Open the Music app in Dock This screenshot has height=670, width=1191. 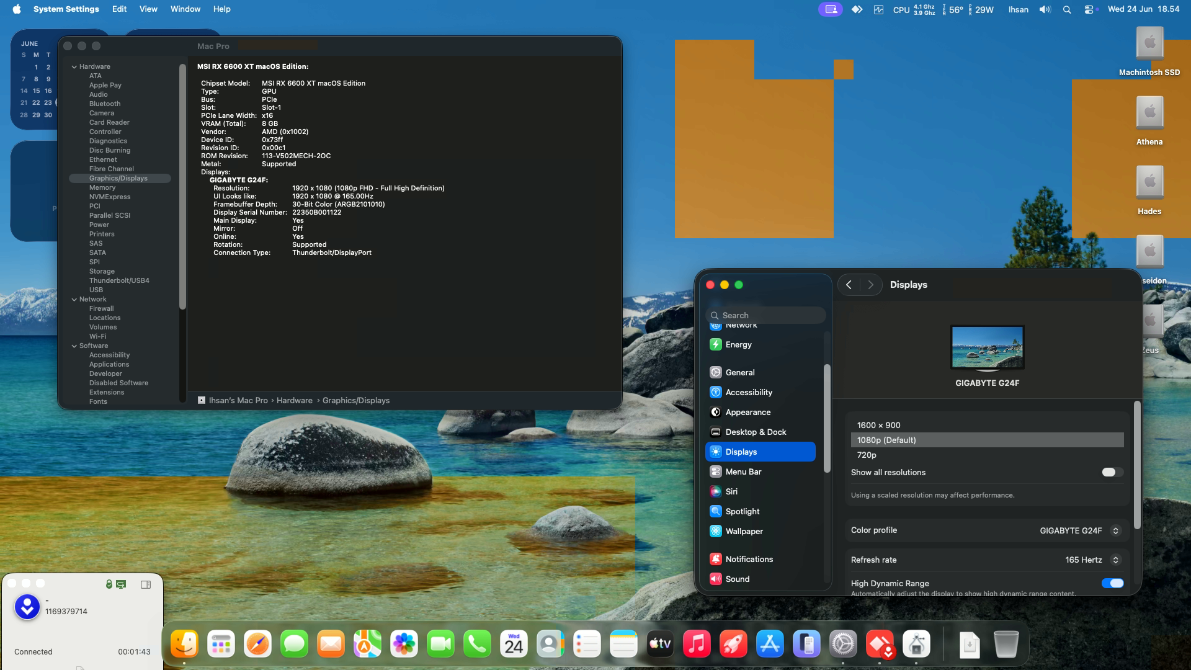(x=697, y=645)
